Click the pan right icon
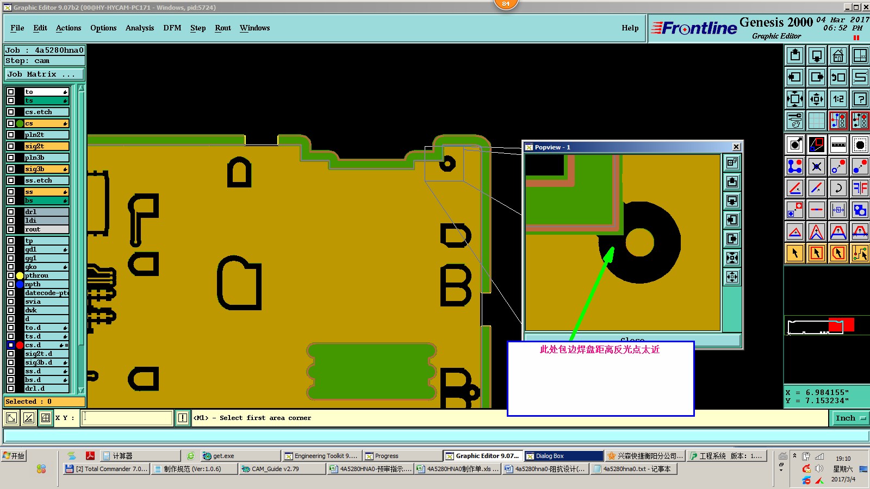Viewport: 870px width, 489px height. click(816, 77)
